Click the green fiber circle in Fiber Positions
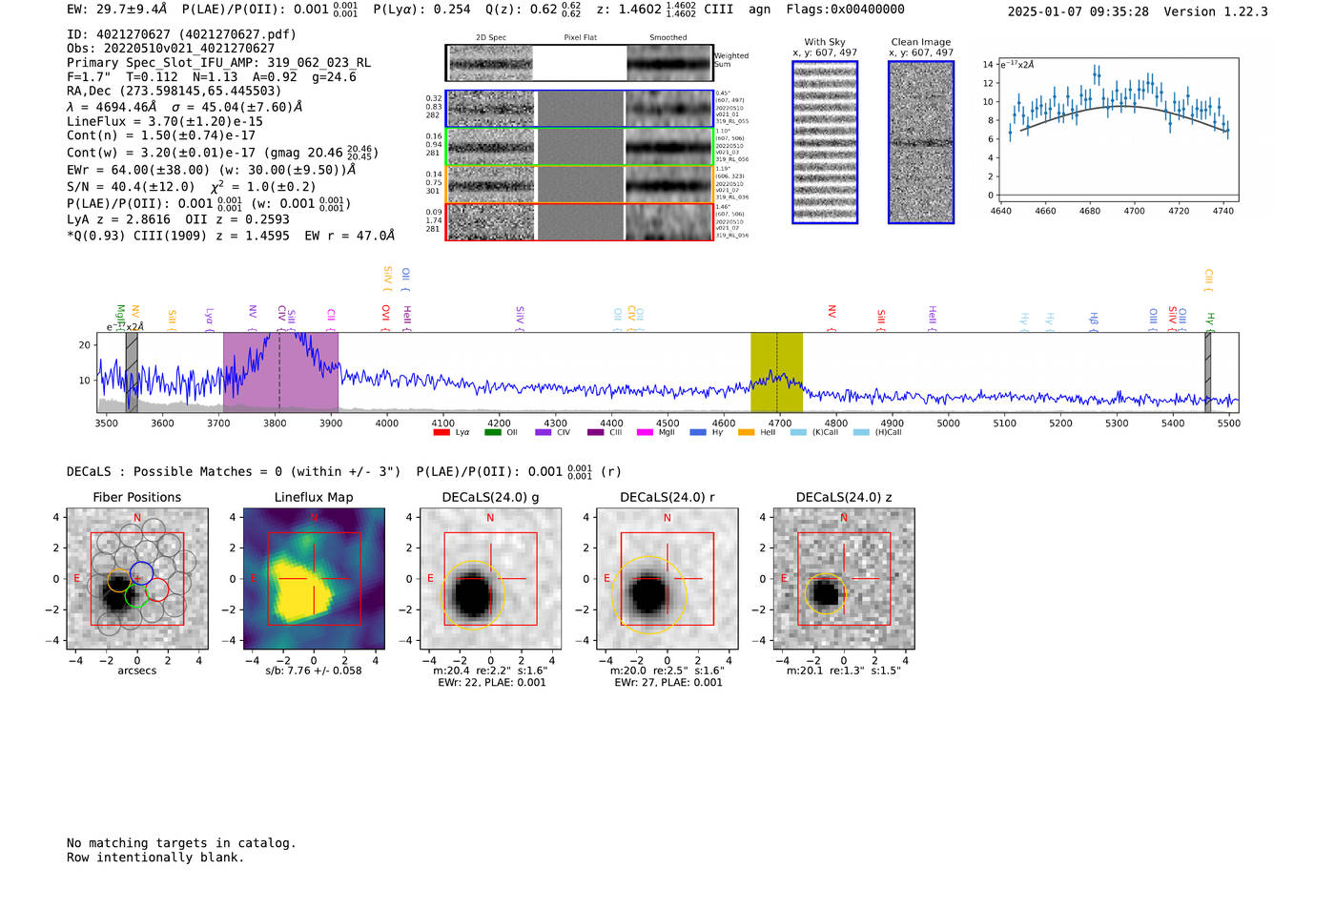This screenshot has width=1335, height=909. click(x=135, y=596)
